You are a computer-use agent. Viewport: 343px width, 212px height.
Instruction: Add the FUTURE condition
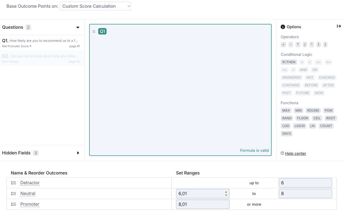(x=303, y=93)
